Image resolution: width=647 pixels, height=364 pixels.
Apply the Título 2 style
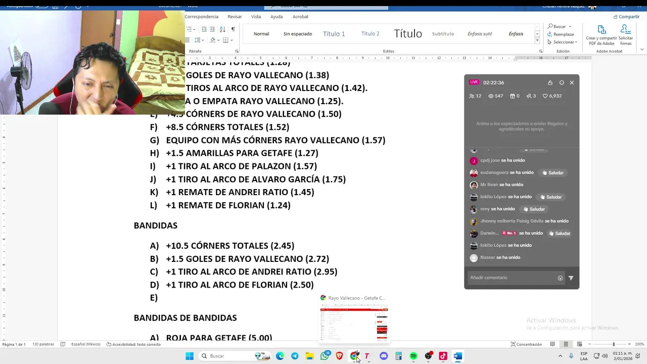370,34
